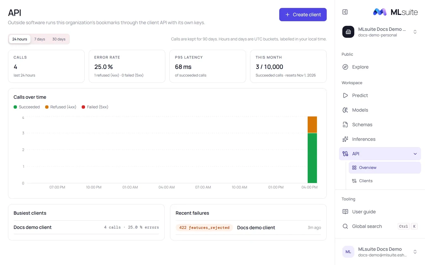The image size is (425, 265).
Task: Open the user account menu chevrons
Action: tap(415, 252)
